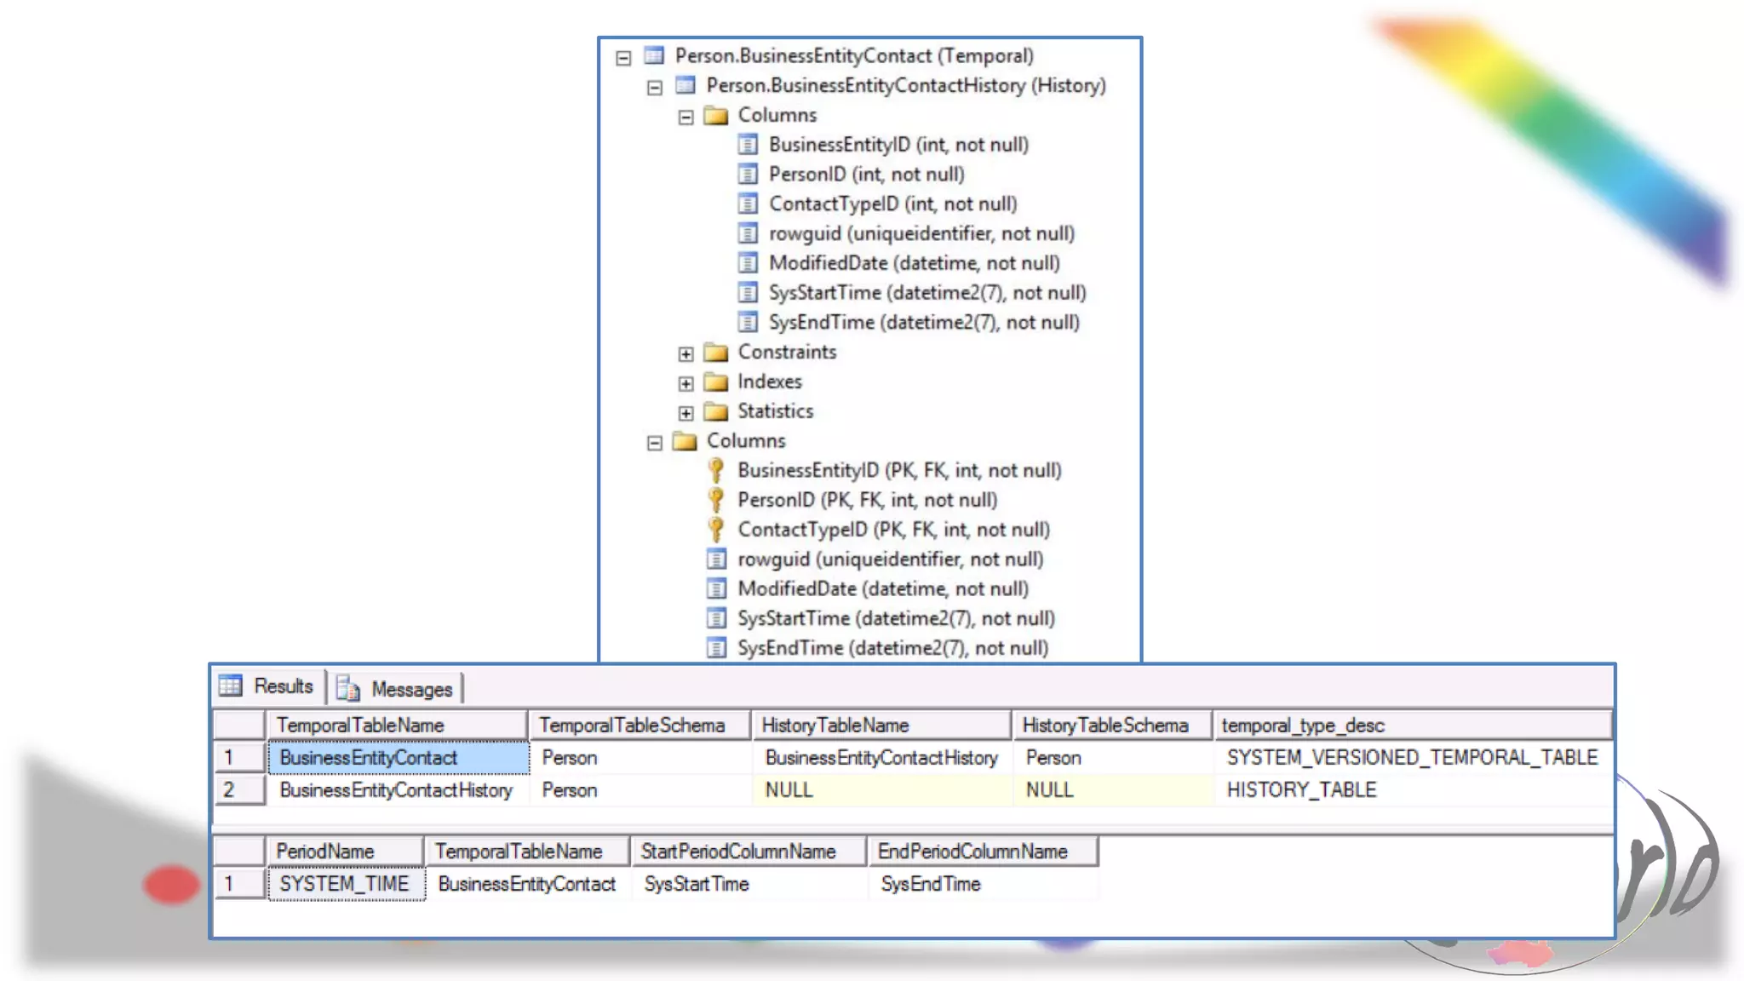Select the SYSTEM_TIME cell in the period grid
The height and width of the screenshot is (981, 1744).
pos(345,884)
